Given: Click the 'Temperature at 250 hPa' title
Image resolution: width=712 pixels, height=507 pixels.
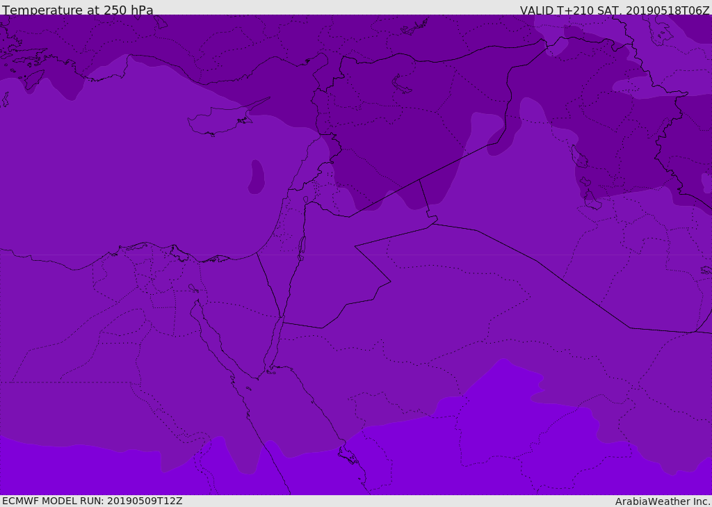Looking at the screenshot, I should pyautogui.click(x=77, y=10).
